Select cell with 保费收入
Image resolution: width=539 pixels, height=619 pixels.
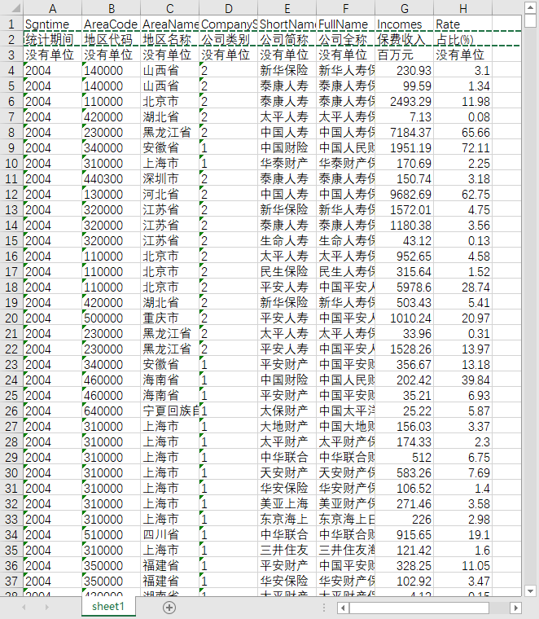coord(404,39)
